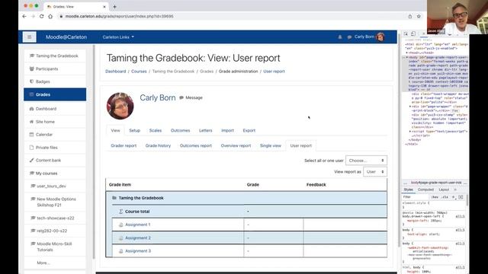Select the User report sub-tab

coord(301,145)
